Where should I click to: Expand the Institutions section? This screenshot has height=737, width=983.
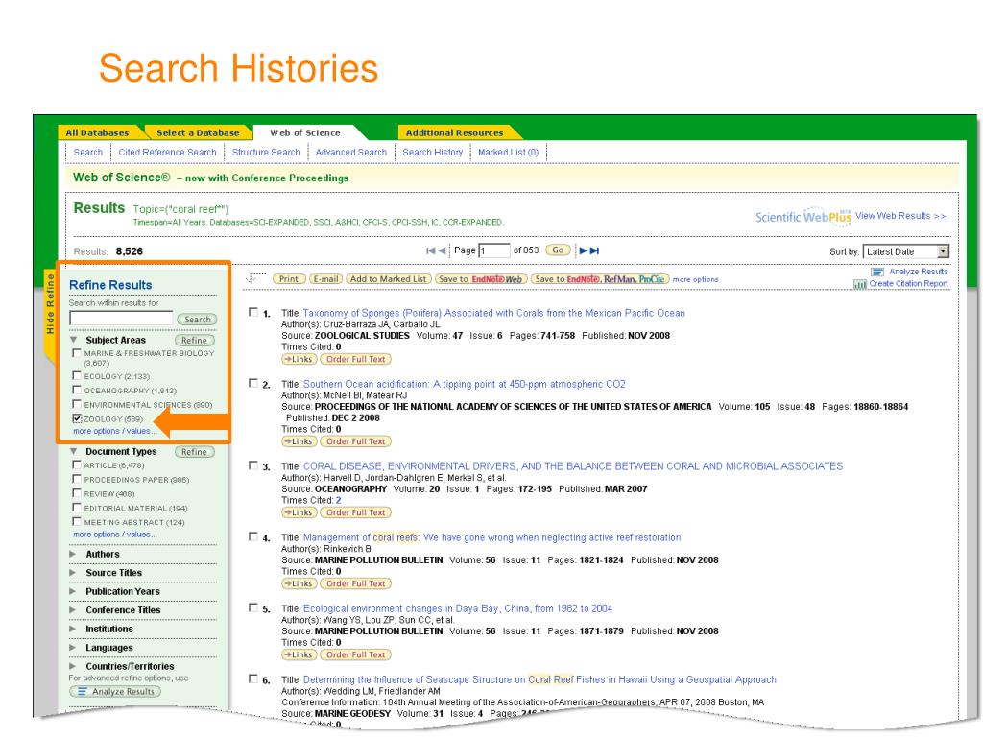tap(73, 629)
